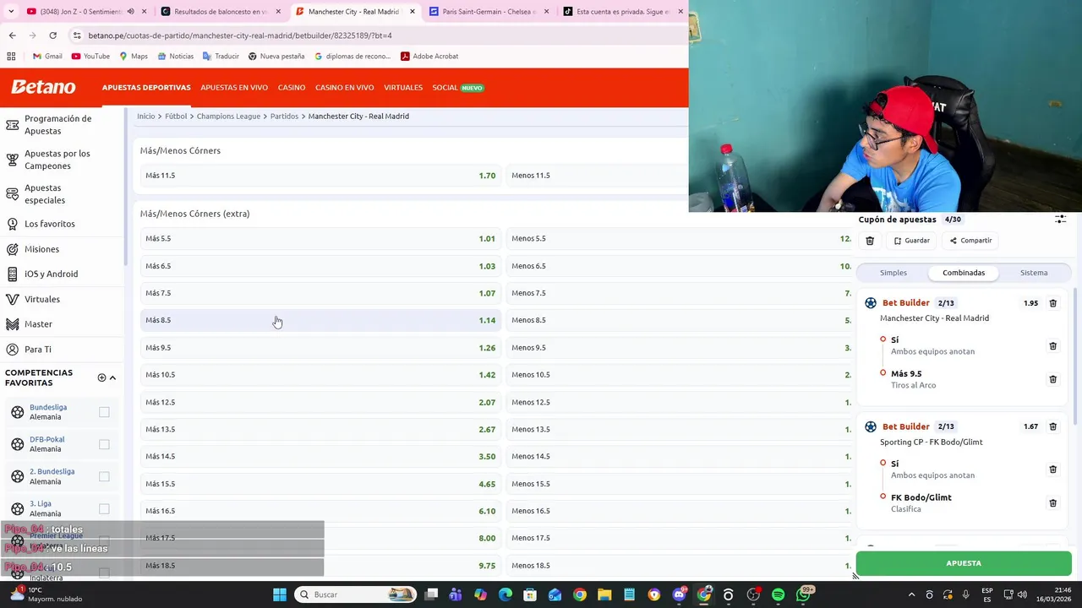The image size is (1082, 608).
Task: Open WhatsApp from the taskbar
Action: [803, 594]
